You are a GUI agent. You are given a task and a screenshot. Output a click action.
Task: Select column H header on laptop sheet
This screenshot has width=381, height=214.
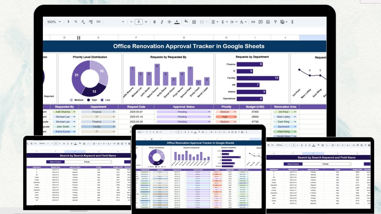(x=226, y=38)
